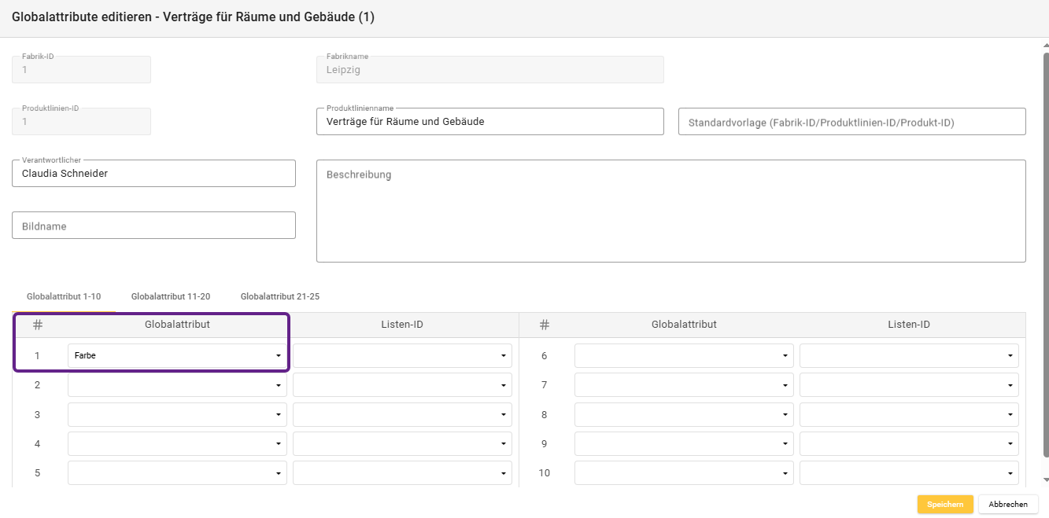Switch to the Globalattribut 11-20 tab
Viewport: 1049px width, 518px height.
171,297
